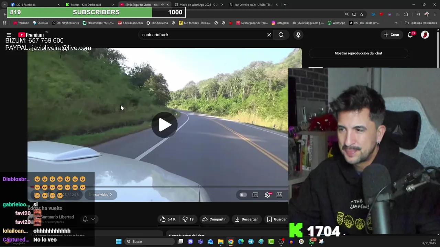Click the taskbar Buscar search box
The width and height of the screenshot is (440, 247).
coord(149,242)
